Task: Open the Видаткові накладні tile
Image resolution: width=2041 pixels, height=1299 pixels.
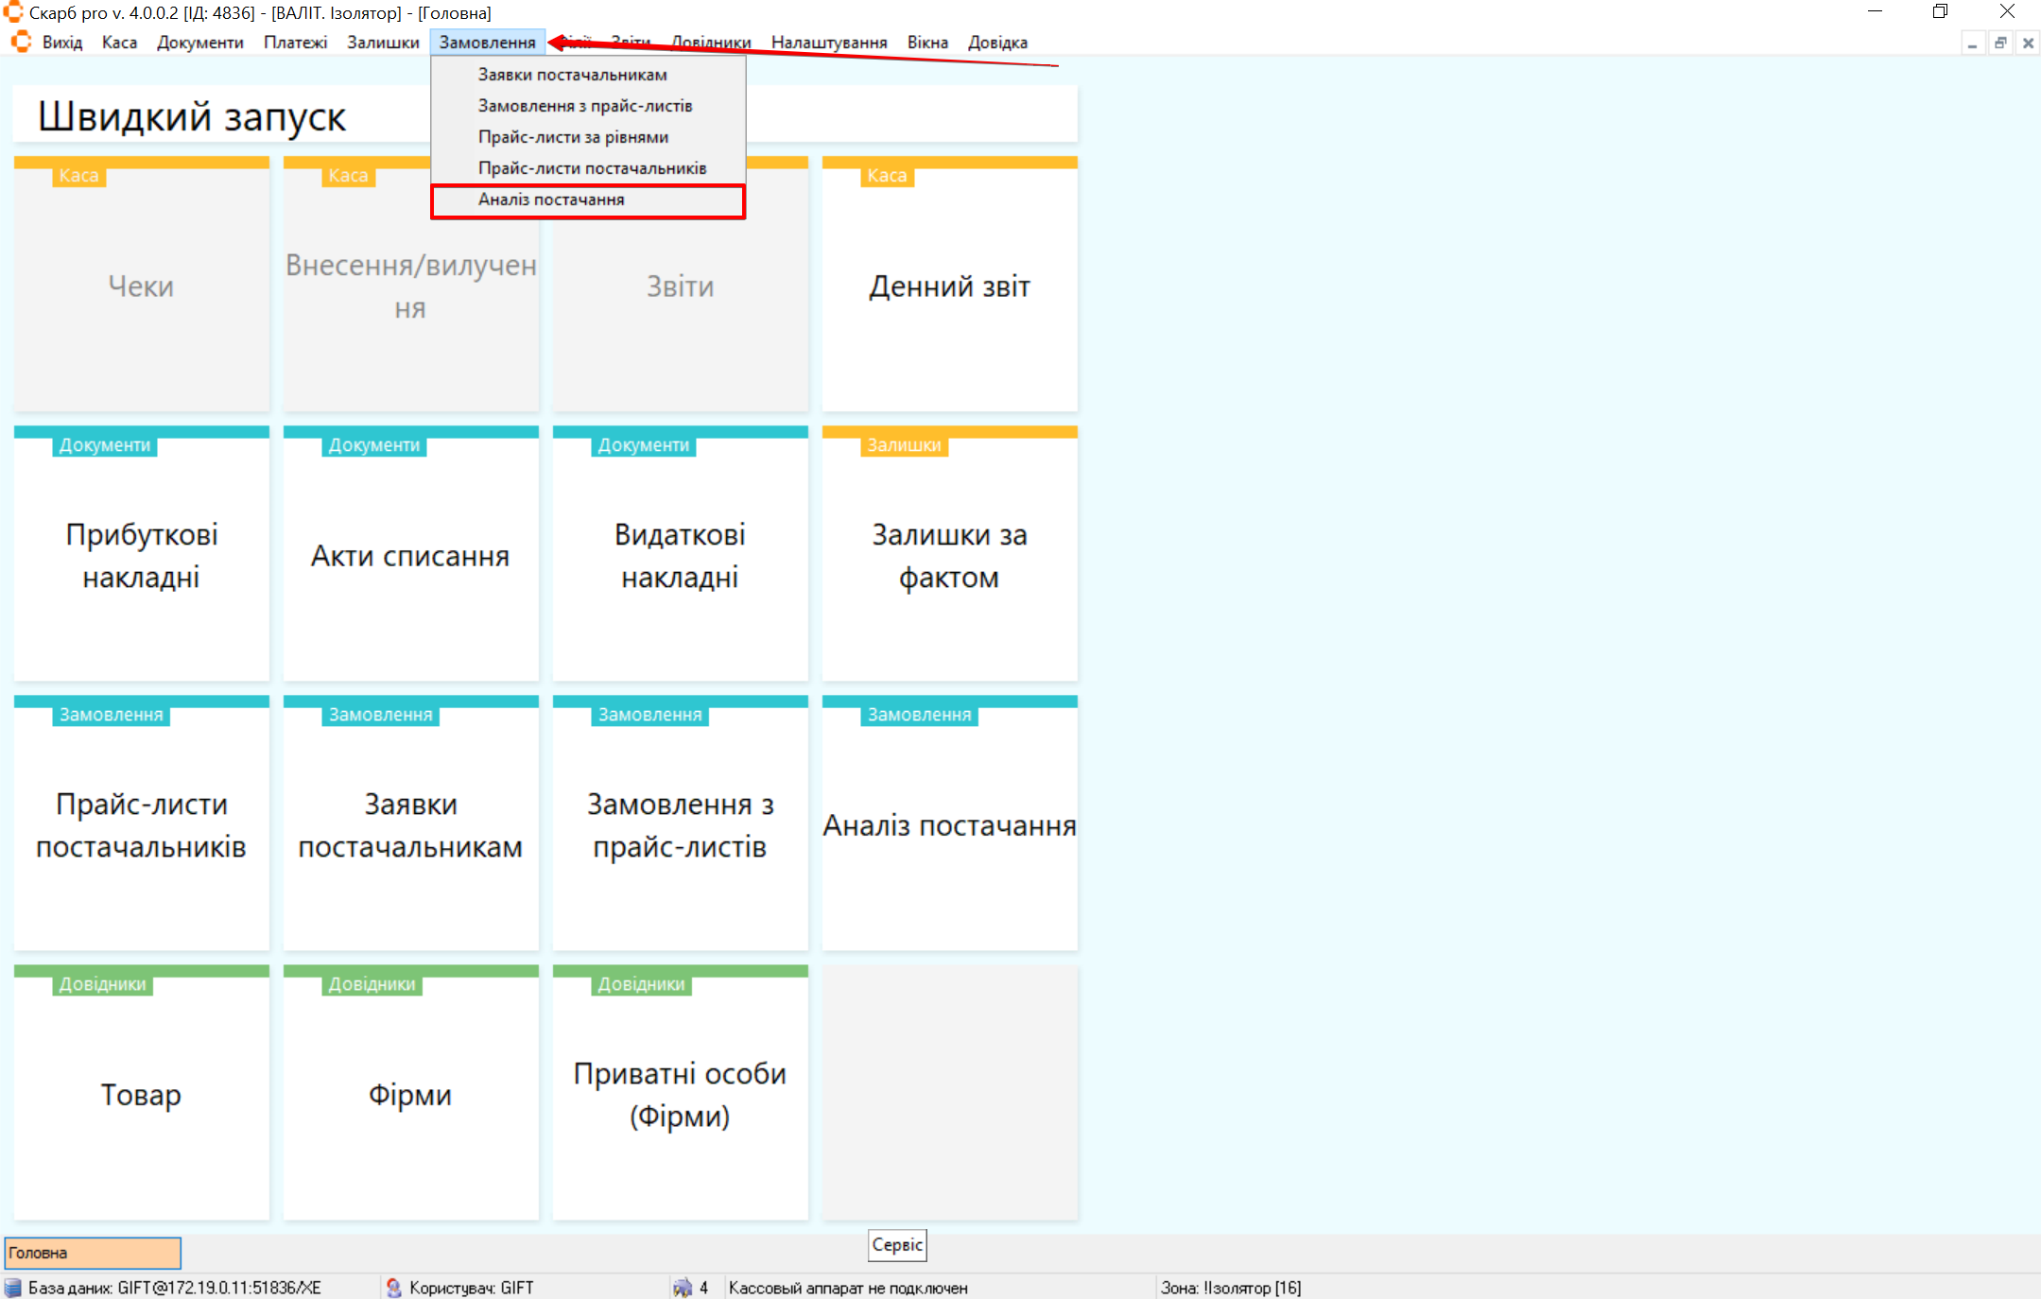Action: [681, 555]
